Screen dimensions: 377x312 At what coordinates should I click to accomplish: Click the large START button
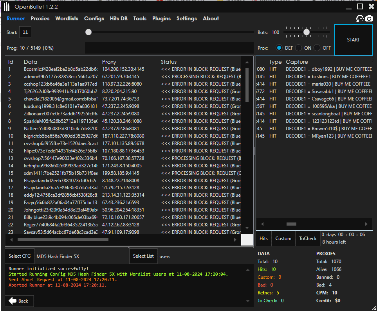[x=353, y=40]
